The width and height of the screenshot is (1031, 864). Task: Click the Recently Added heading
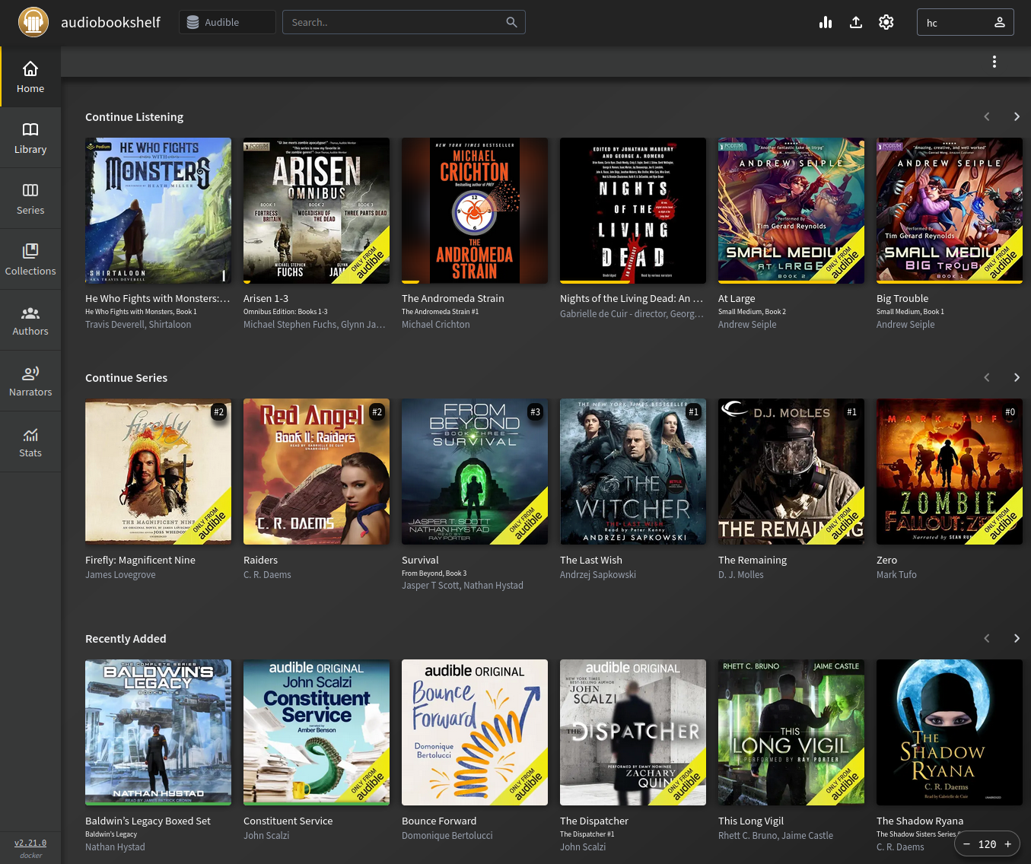pyautogui.click(x=126, y=639)
